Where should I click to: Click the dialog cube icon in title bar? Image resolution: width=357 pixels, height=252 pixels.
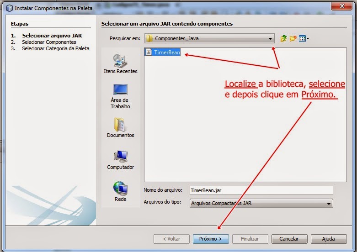[9, 8]
